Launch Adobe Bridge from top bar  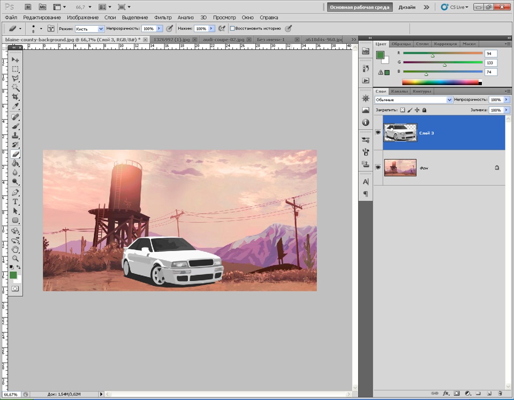tap(28, 7)
